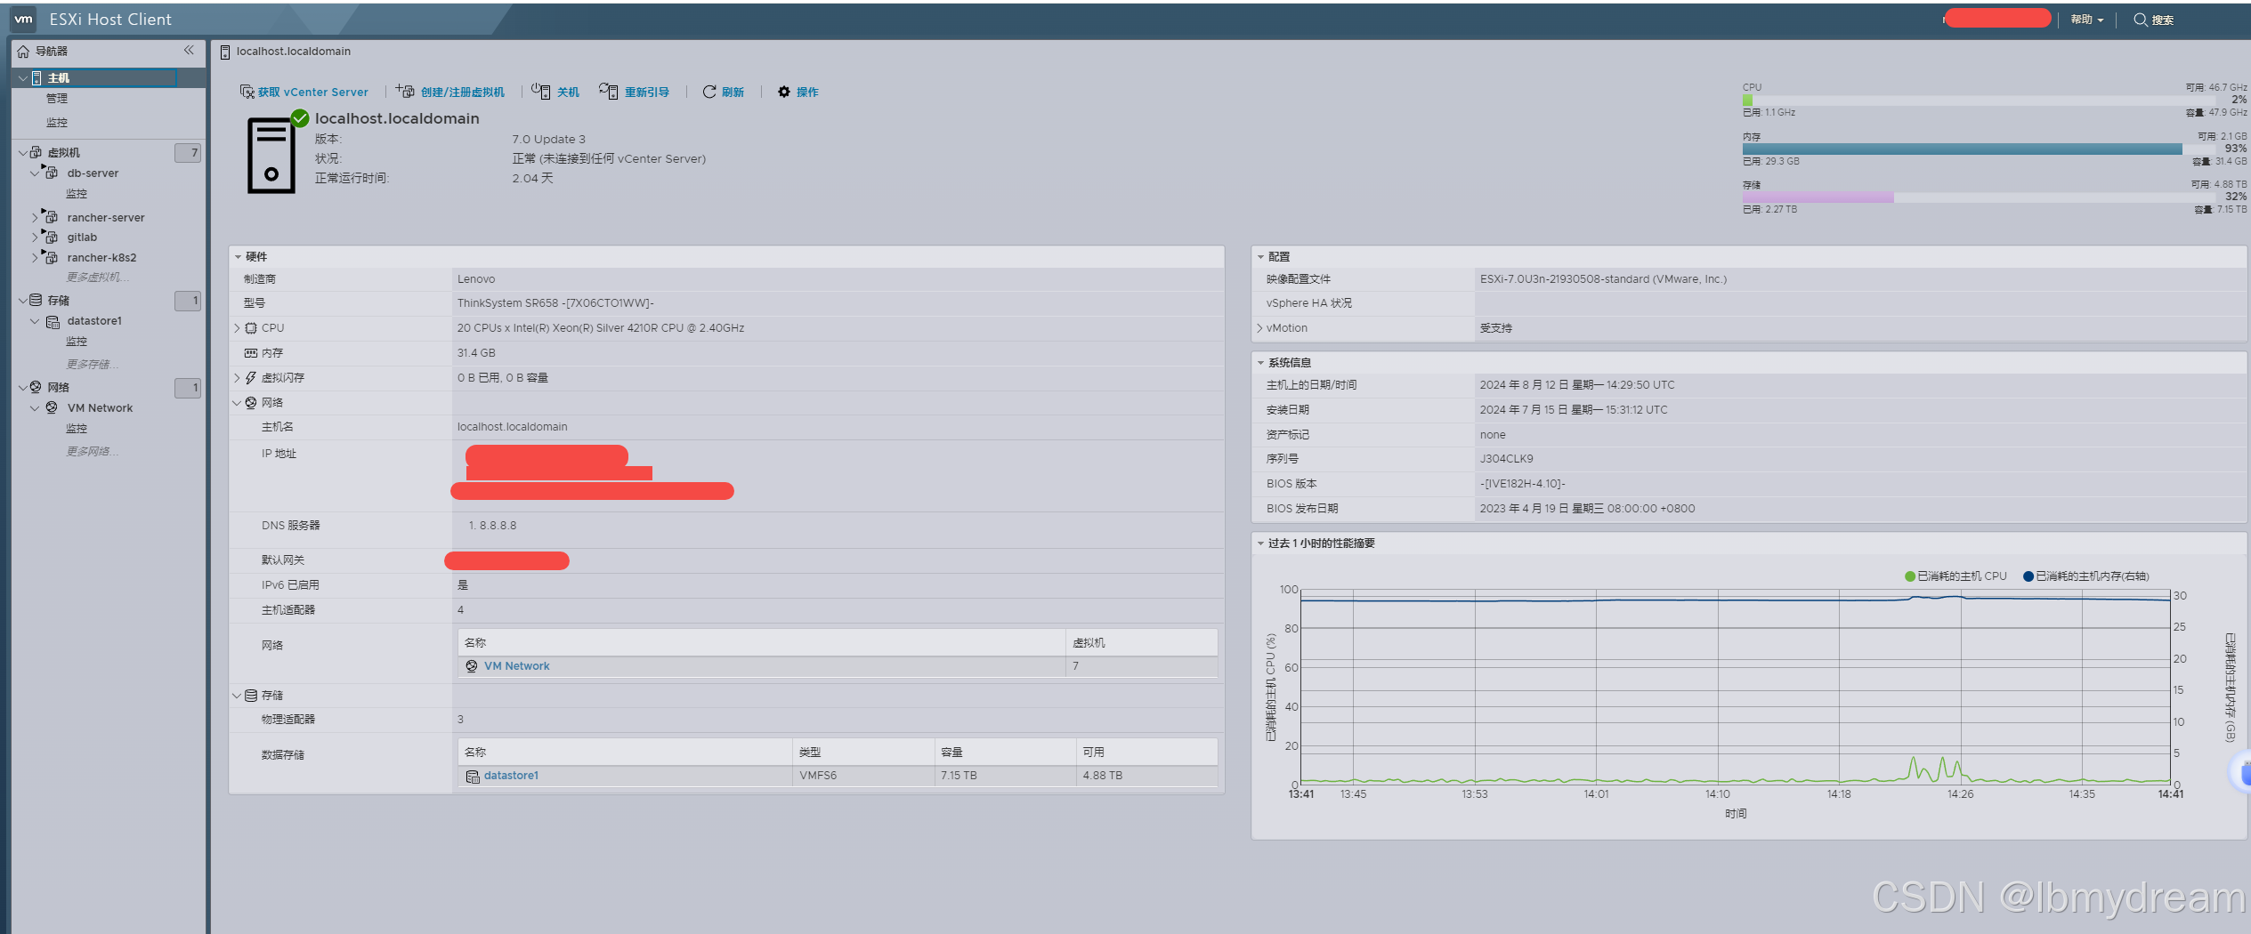
Task: Click the rancher-server VM icon
Action: tap(51, 217)
